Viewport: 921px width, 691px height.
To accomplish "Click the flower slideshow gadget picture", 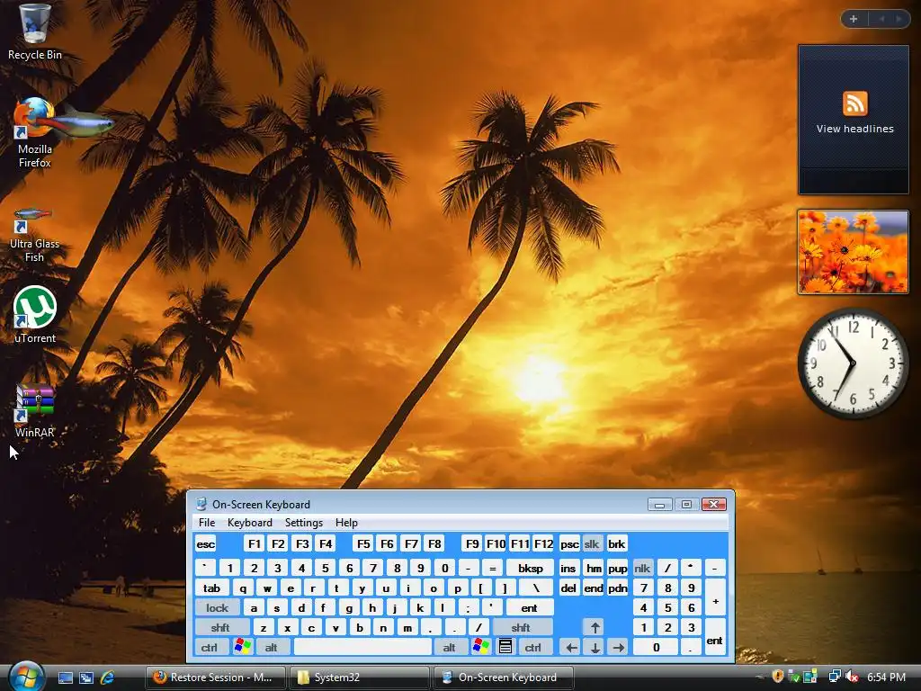I will click(x=853, y=252).
